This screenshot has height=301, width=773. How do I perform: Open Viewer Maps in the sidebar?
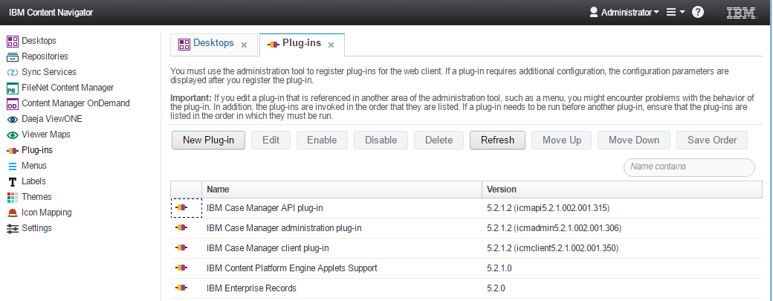pos(46,135)
